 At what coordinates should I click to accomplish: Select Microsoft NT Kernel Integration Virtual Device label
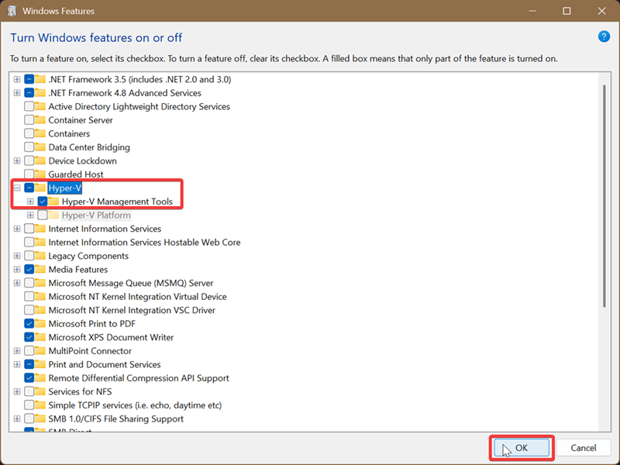tap(137, 296)
